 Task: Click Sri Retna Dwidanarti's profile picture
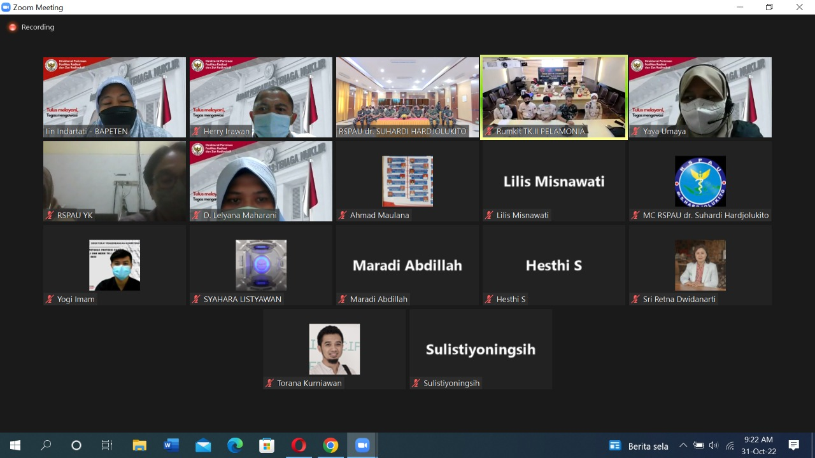point(700,265)
